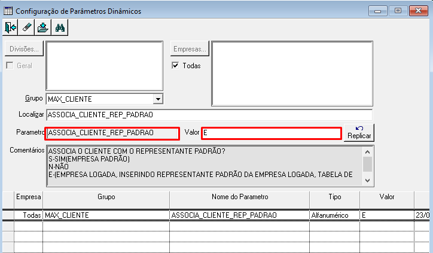
Task: Click the comments scrollbar thumb
Action: [367, 164]
